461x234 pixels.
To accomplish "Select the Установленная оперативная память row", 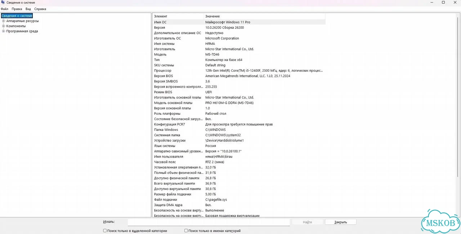I will tap(239, 167).
